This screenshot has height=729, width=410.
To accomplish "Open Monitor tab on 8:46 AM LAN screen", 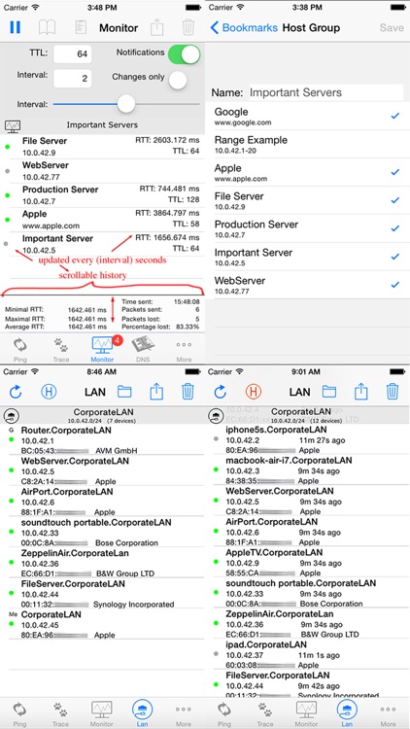I will click(102, 713).
